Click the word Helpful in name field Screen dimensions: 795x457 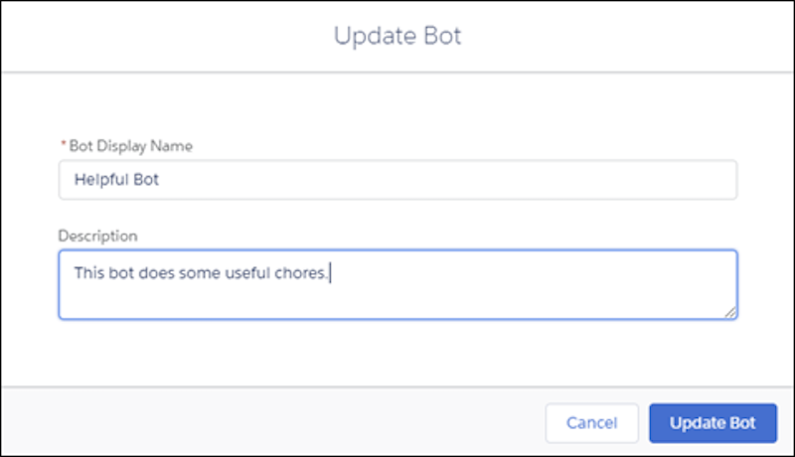click(x=101, y=180)
